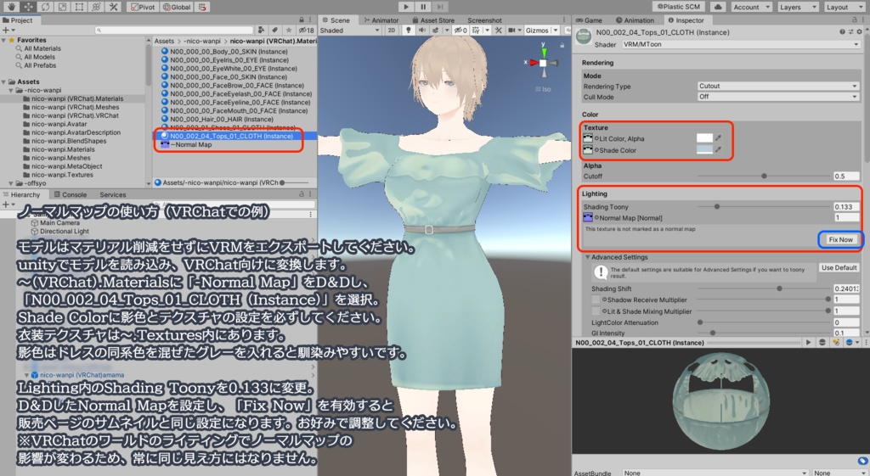Image resolution: width=870 pixels, height=476 pixels.
Task: Select the Rect transform tool
Action: click(79, 7)
